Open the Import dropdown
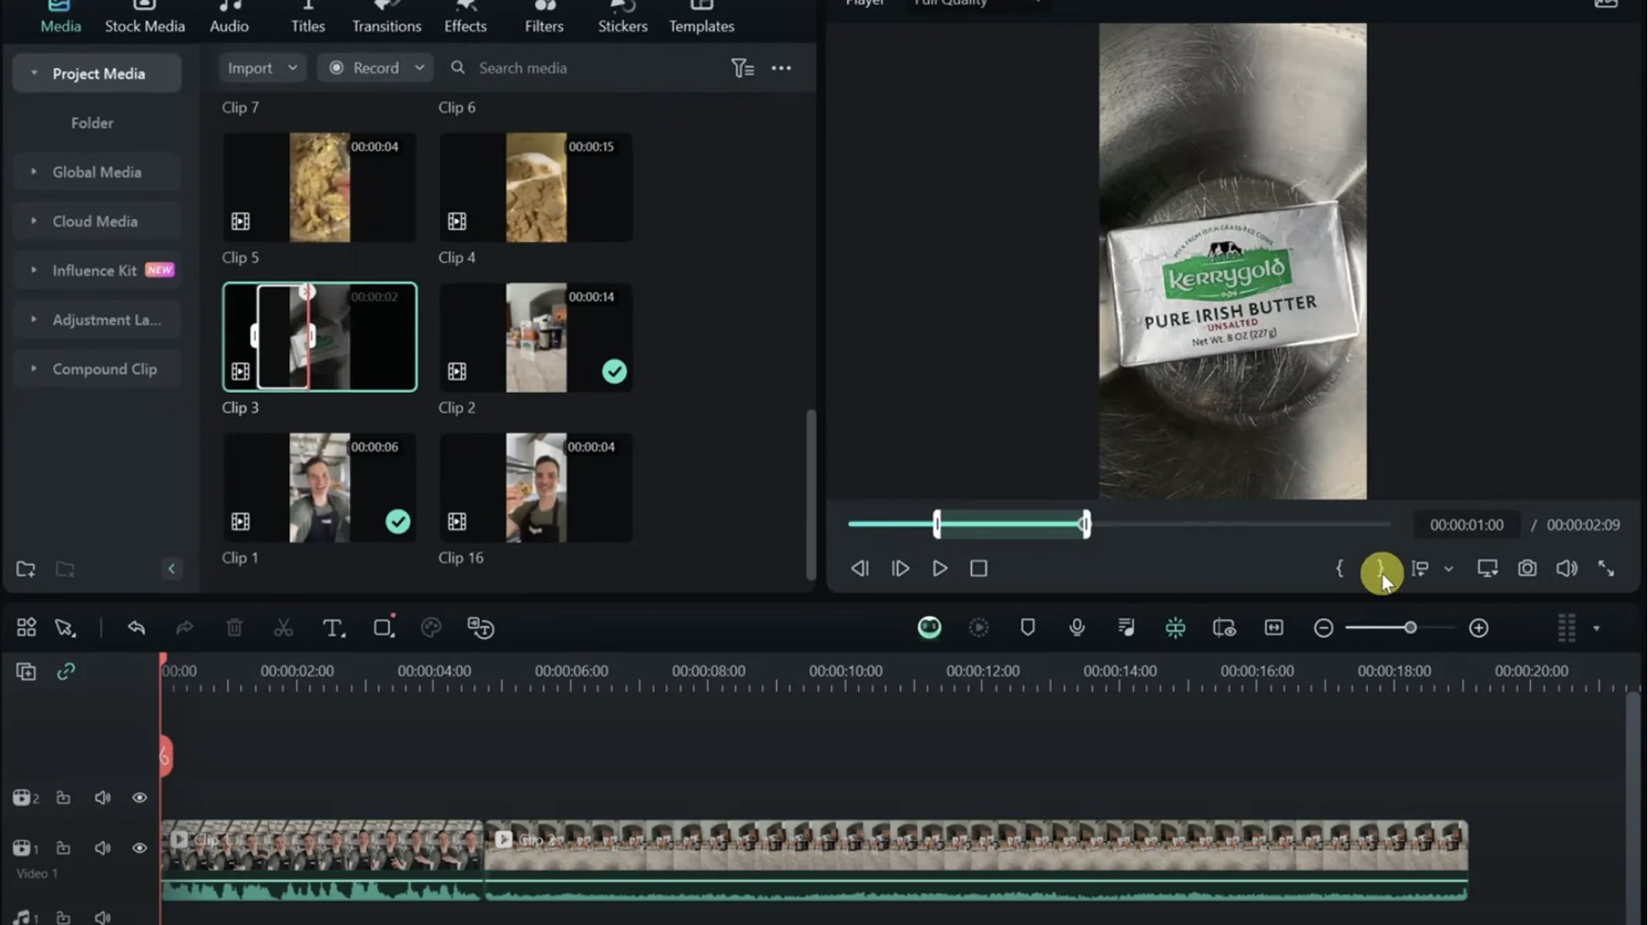 click(262, 68)
